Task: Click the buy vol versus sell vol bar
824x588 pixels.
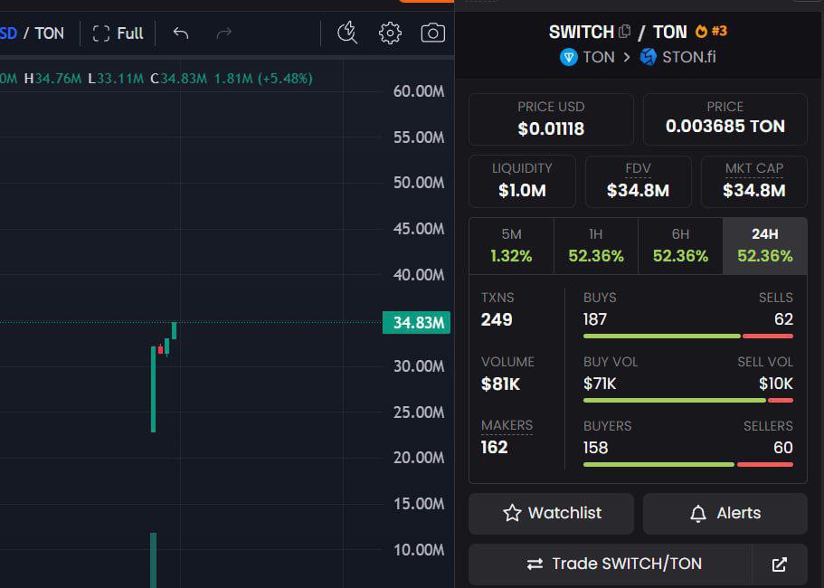Action: pyautogui.click(x=688, y=401)
